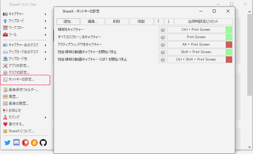
Task: Expand the デバッグ submenu arrow
Action: coord(46,118)
